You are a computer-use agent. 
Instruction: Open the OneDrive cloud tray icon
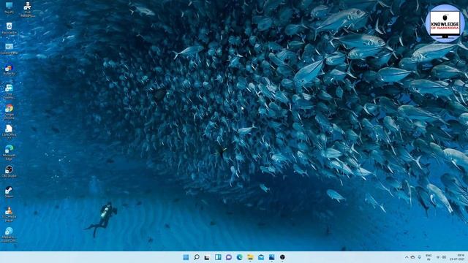coord(412,257)
